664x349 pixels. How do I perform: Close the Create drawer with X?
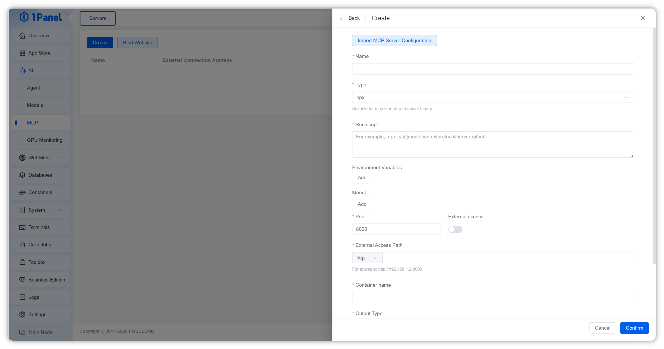[643, 18]
